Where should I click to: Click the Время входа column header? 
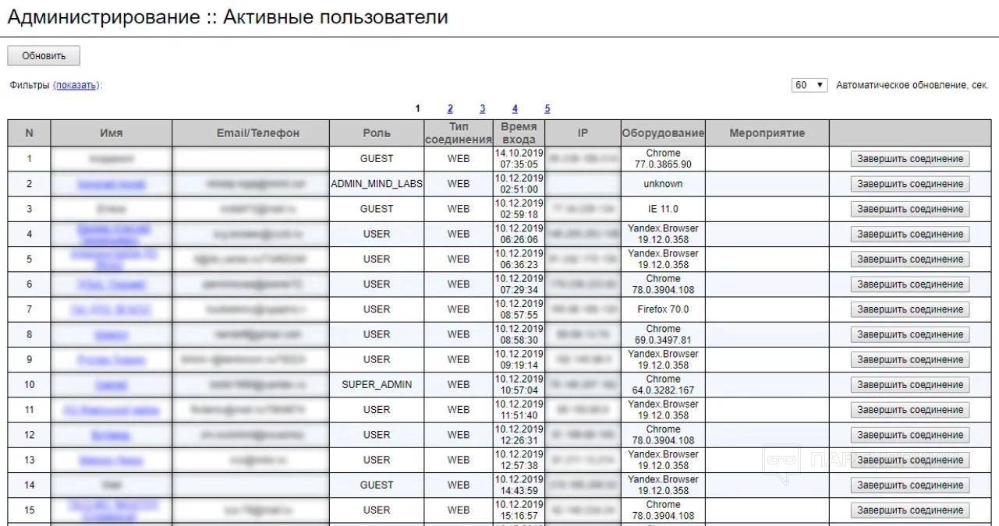[519, 133]
